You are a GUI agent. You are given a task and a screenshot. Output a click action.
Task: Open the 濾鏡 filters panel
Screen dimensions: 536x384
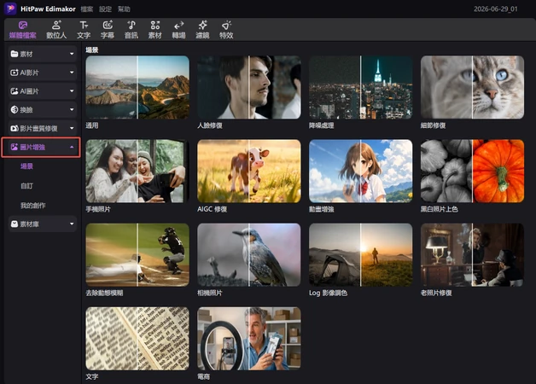pyautogui.click(x=202, y=29)
